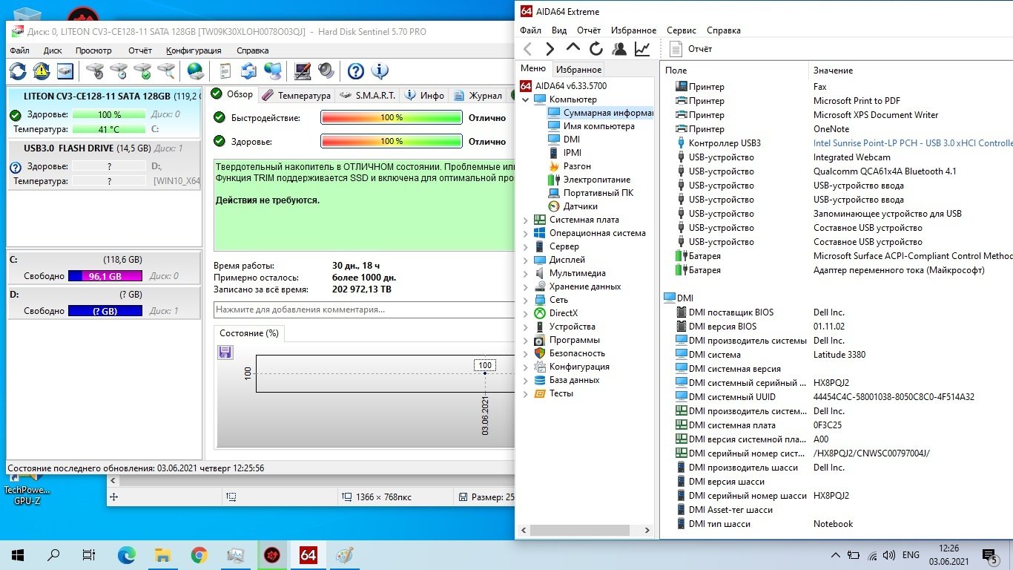Click the yellow warning refresh icon in Sentinel toolbar
Screen dimensions: 1013x570
(x=42, y=71)
